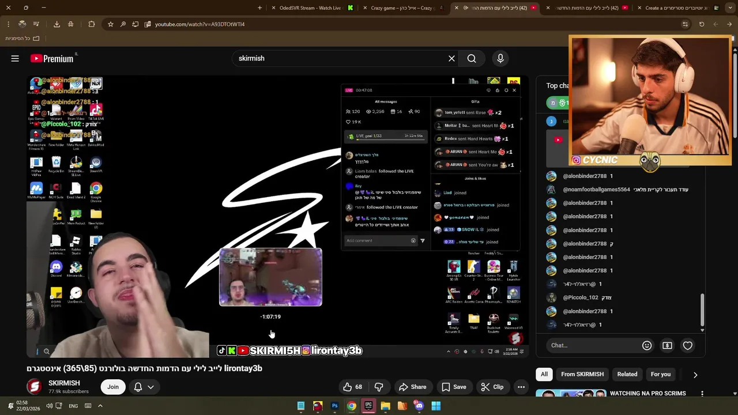Open the extensions puzzle icon
738x415 pixels.
tap(92, 24)
